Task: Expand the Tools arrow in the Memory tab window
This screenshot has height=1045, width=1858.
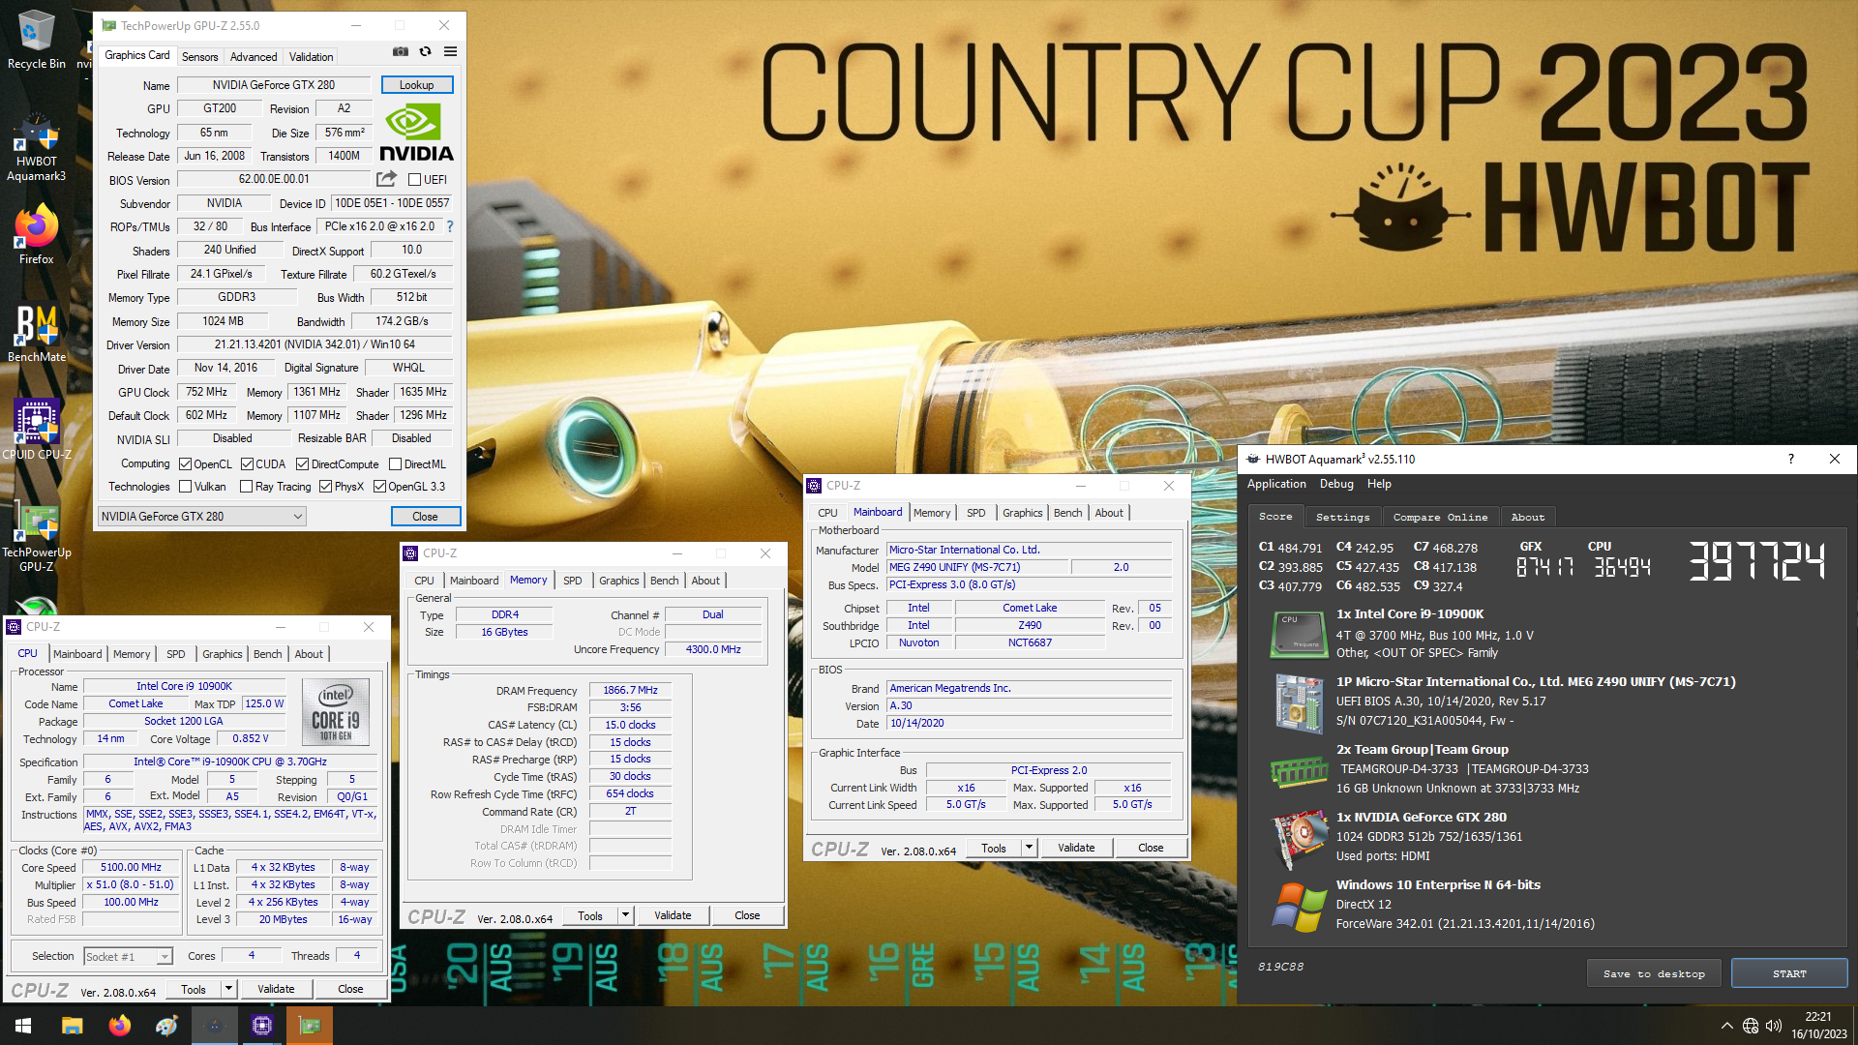Action: point(626,915)
